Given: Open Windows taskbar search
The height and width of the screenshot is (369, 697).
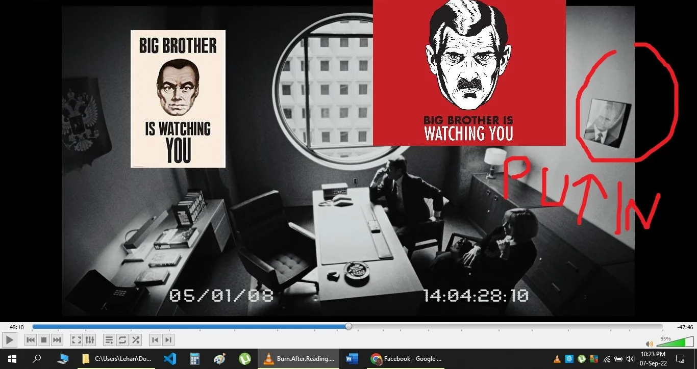Looking at the screenshot, I should point(36,359).
